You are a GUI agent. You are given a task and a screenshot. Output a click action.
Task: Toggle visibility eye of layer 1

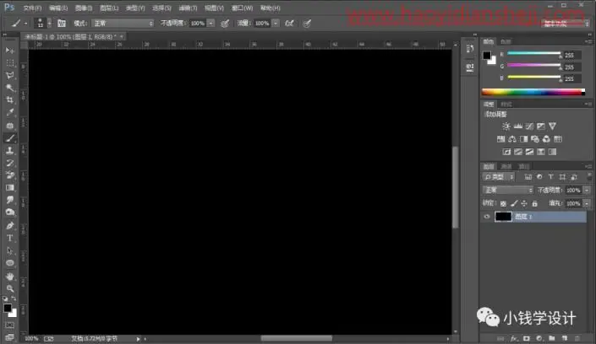[x=487, y=217]
